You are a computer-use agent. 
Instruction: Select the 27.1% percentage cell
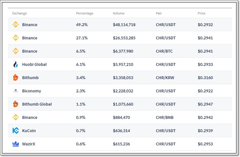pos(82,38)
